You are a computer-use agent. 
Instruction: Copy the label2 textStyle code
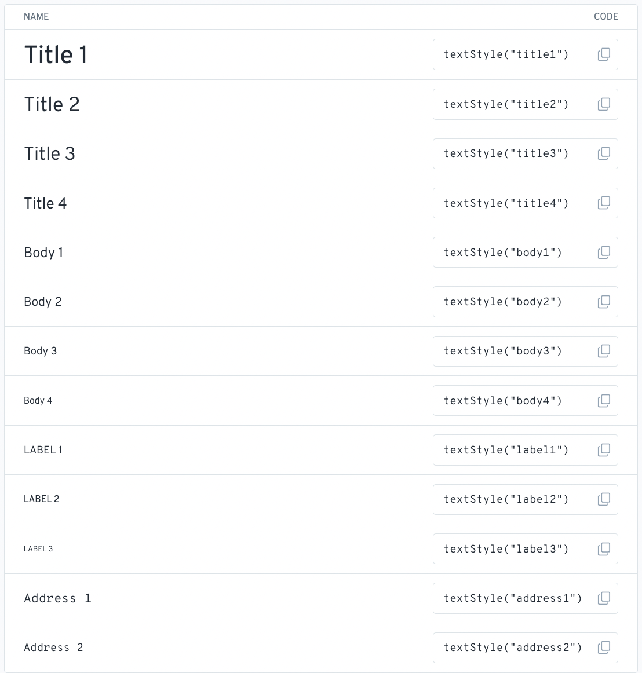pos(604,499)
